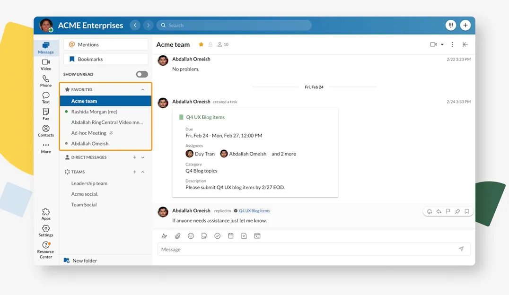Start a video call in Acme team
The width and height of the screenshot is (509, 295).
[433, 44]
